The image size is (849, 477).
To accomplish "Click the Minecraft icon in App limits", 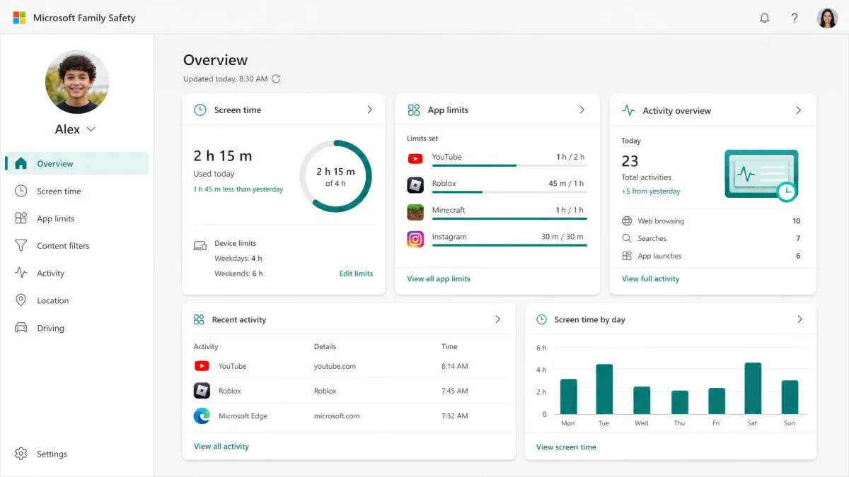I will point(415,212).
